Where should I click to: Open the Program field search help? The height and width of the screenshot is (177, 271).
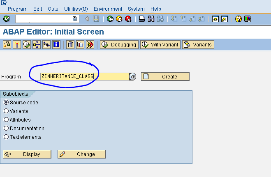(132, 77)
